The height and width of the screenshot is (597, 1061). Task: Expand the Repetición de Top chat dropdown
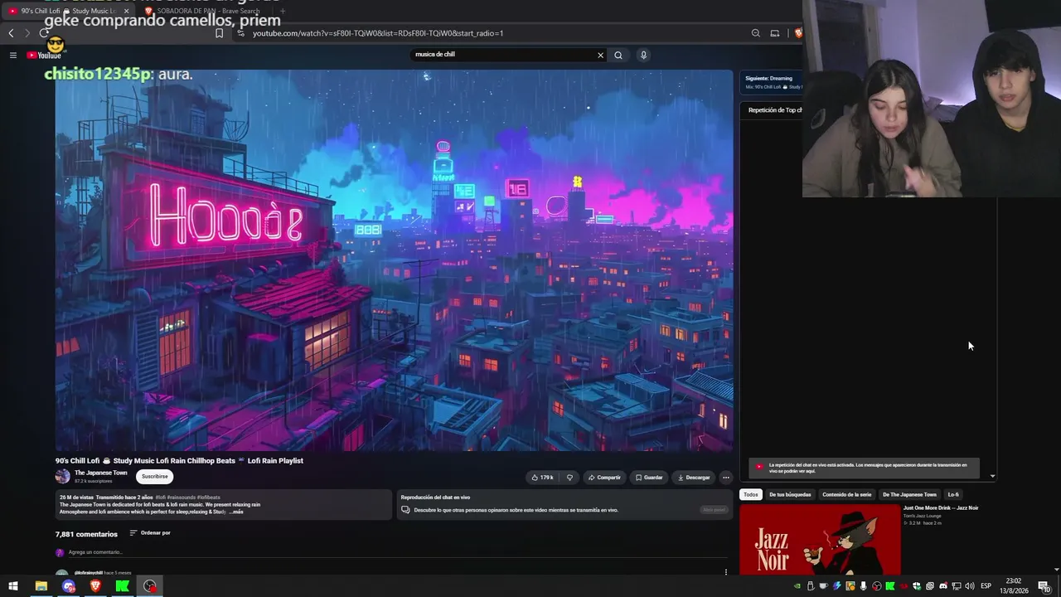click(775, 110)
